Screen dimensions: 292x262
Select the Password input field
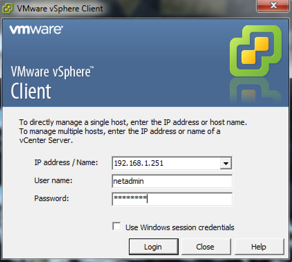pyautogui.click(x=172, y=199)
